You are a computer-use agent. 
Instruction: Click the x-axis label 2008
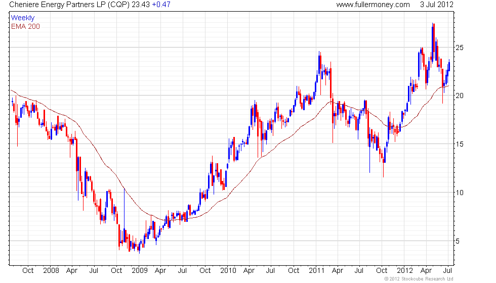click(x=51, y=271)
